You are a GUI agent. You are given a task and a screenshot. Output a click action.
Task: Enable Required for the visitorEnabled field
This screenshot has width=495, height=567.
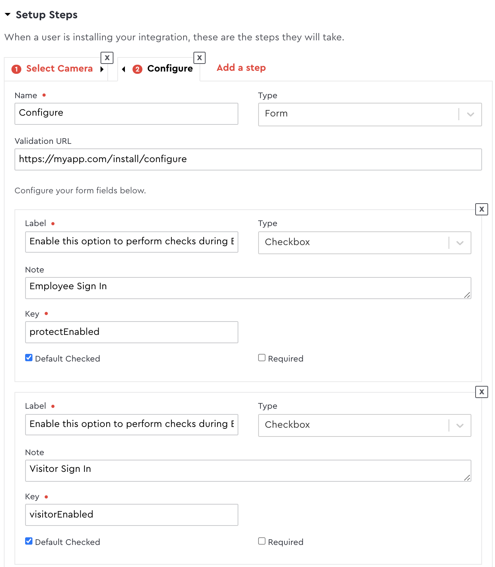(262, 541)
